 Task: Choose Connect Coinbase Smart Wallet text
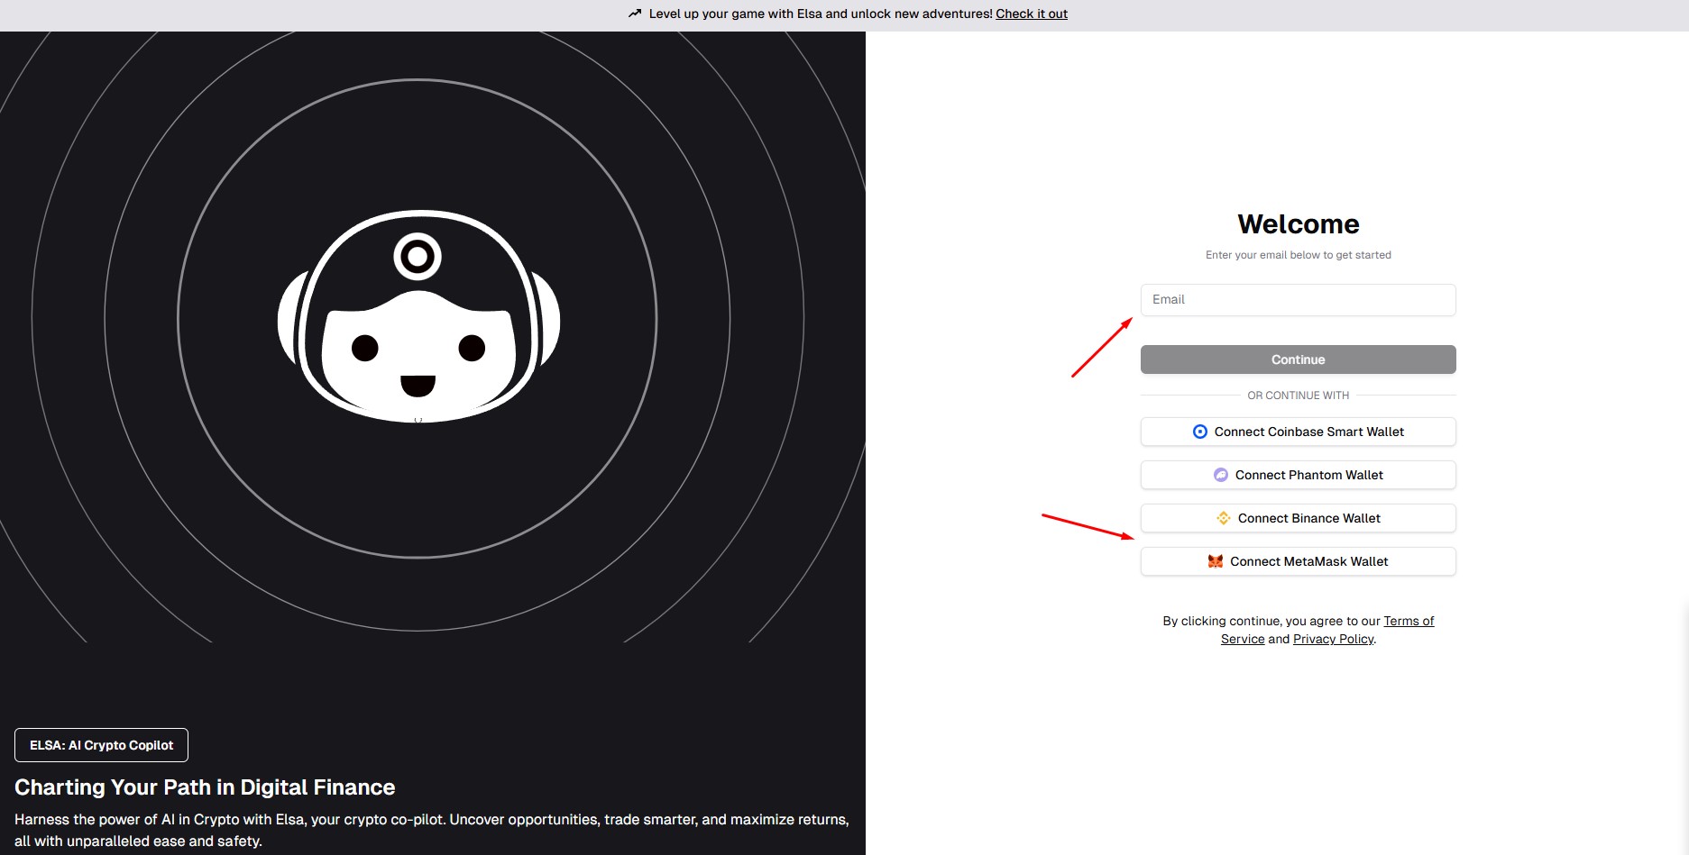[x=1308, y=432]
